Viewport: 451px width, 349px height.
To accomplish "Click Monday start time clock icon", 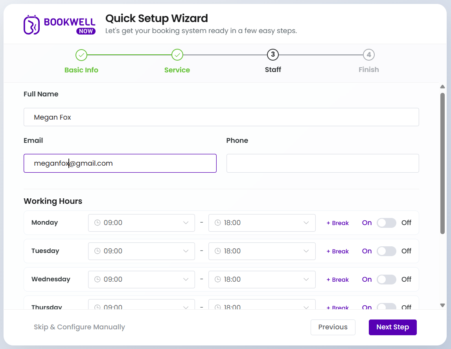I will [98, 223].
